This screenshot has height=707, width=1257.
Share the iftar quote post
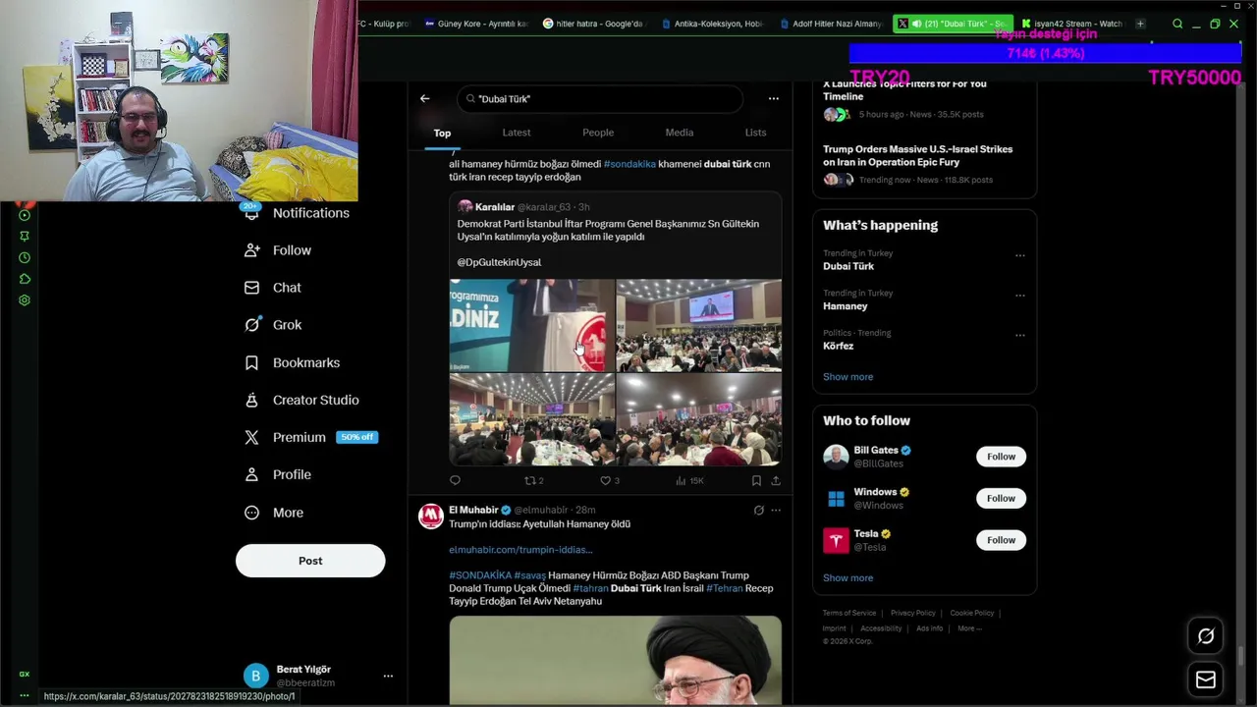[x=776, y=480]
